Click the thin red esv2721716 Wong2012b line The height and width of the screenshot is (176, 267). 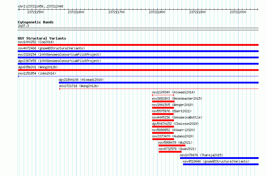tap(159, 89)
